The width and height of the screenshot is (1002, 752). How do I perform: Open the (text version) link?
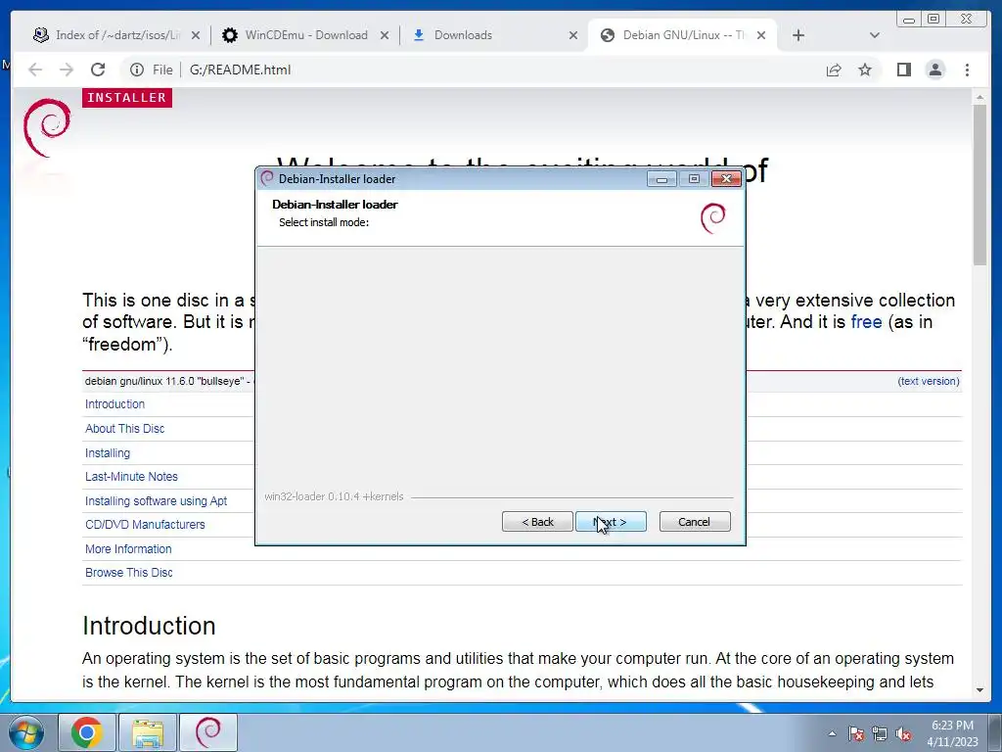click(x=929, y=381)
